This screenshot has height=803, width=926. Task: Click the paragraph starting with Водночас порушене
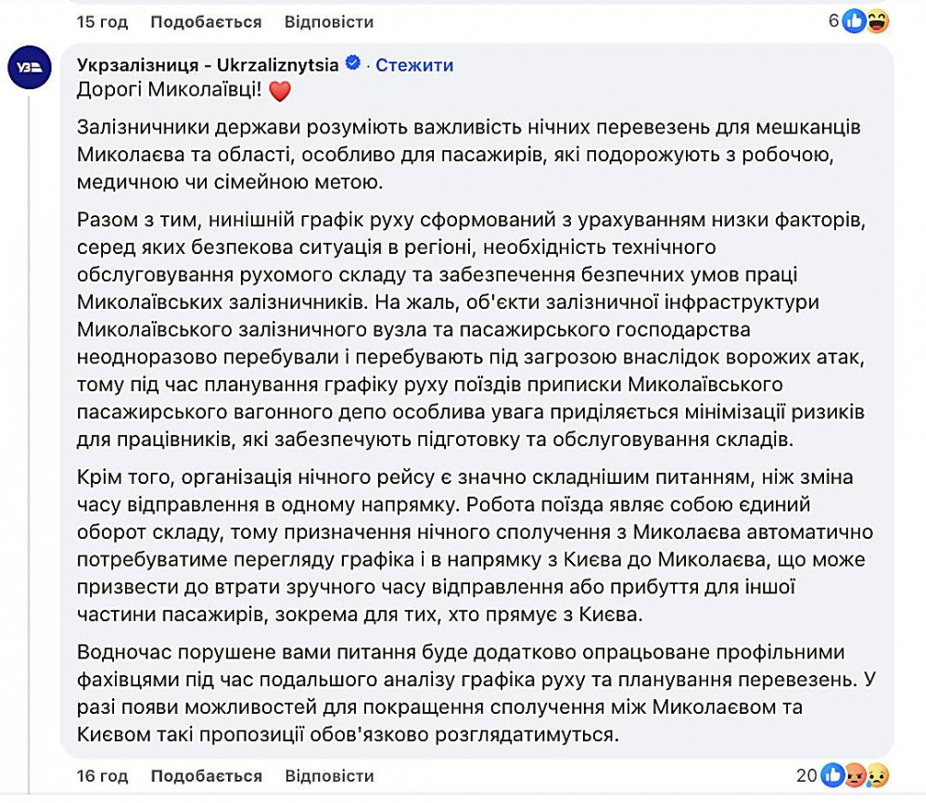click(476, 693)
